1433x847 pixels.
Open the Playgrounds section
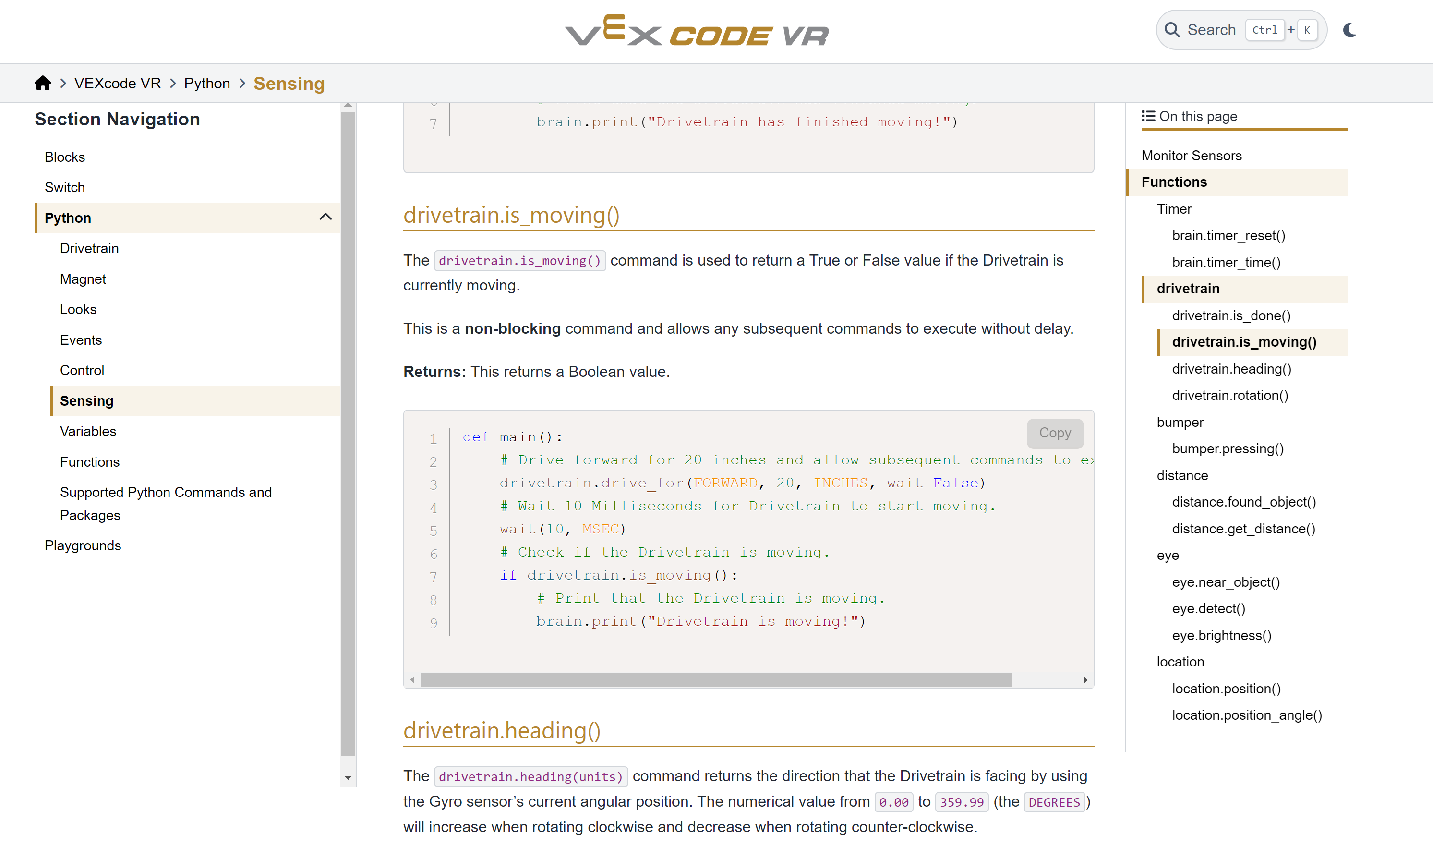[83, 545]
